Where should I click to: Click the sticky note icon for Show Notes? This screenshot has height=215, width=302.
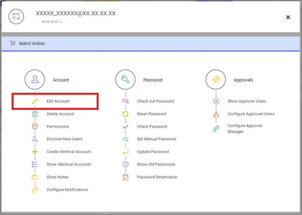(x=35, y=177)
